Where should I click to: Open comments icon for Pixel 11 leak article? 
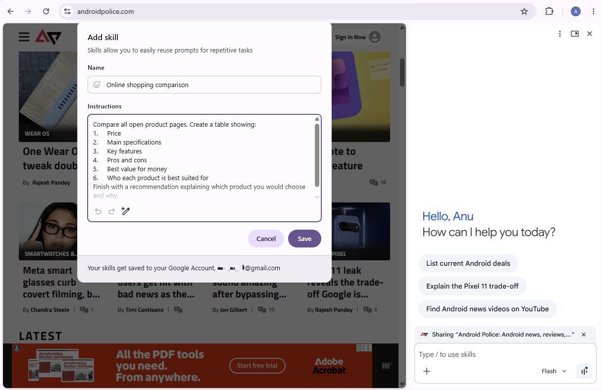[367, 310]
